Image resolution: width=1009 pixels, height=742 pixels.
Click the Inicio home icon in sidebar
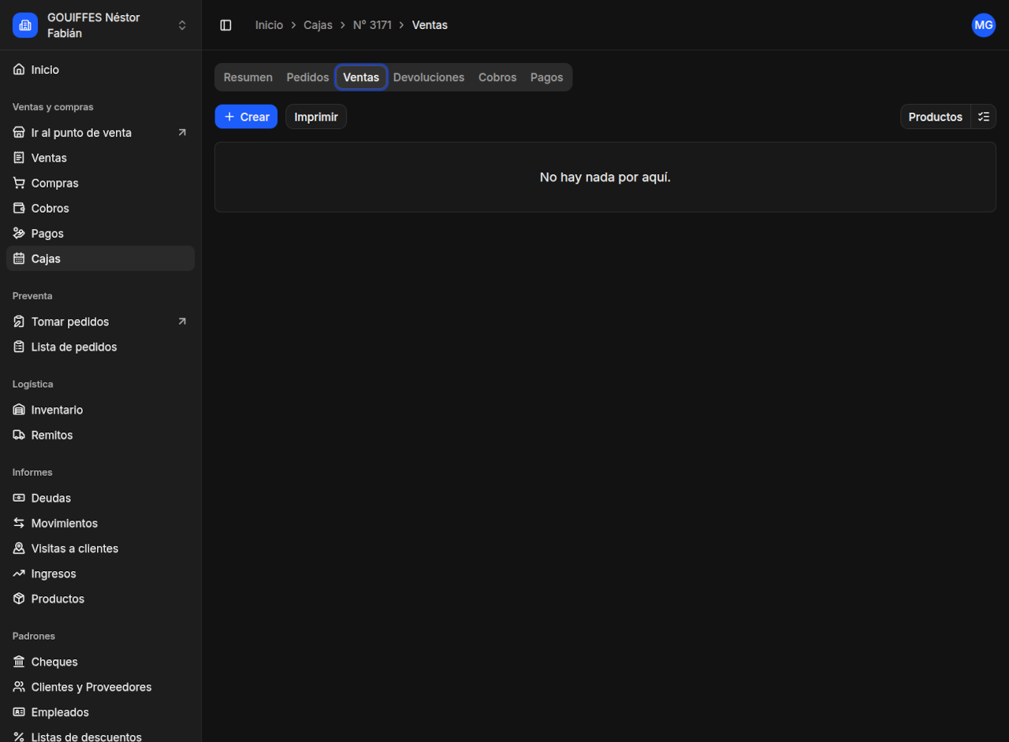point(19,69)
